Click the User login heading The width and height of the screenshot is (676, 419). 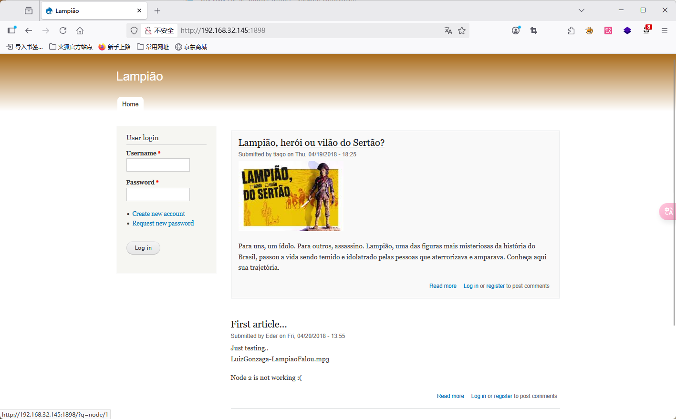pyautogui.click(x=142, y=138)
